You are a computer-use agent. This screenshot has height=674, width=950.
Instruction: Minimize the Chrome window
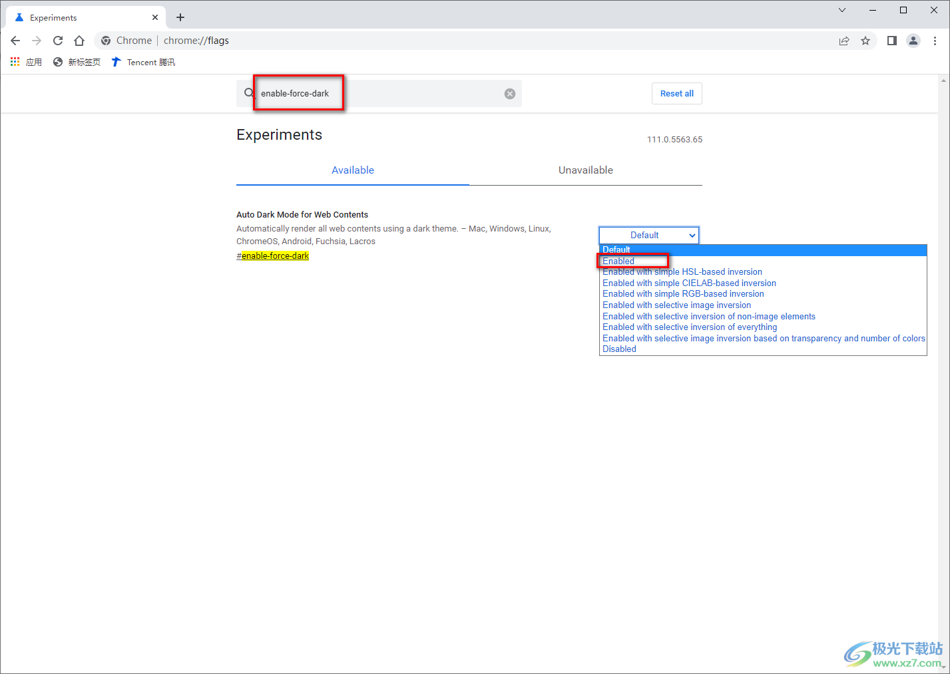tap(873, 10)
